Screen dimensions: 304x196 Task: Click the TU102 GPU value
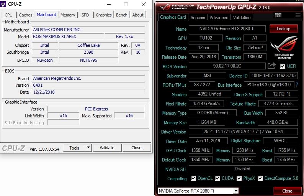point(206,38)
